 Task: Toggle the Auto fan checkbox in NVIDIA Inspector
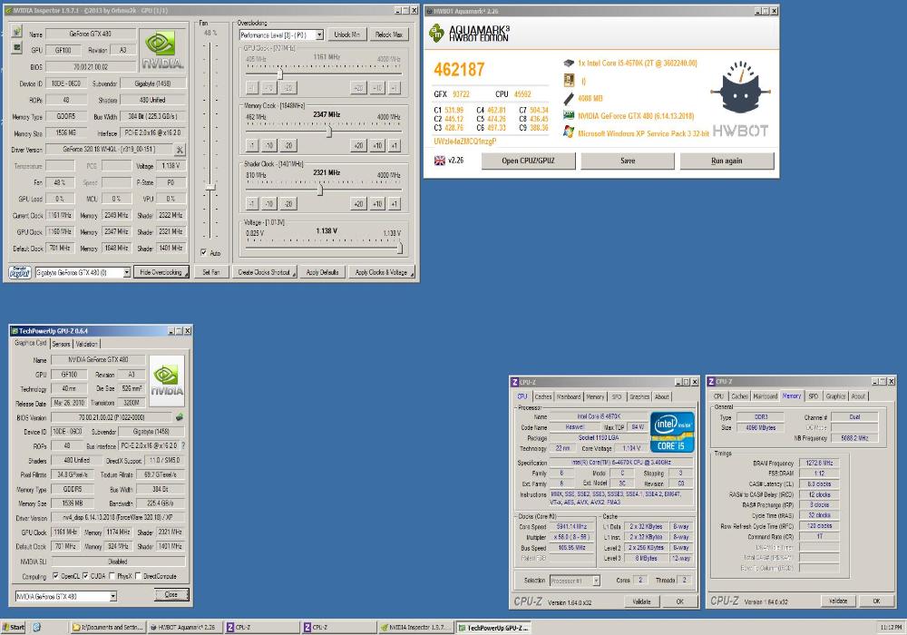[203, 253]
